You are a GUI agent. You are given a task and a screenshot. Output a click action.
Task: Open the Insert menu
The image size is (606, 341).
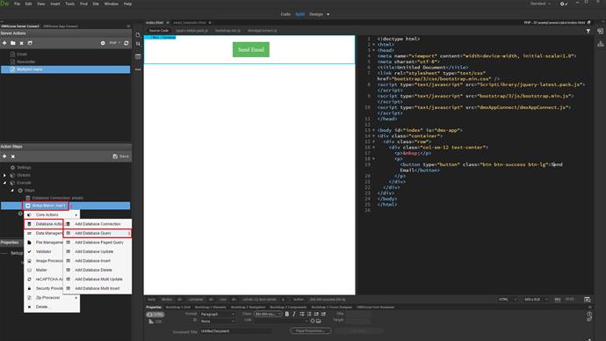55,4
